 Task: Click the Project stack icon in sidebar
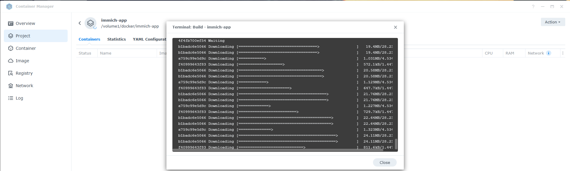[x=11, y=36]
